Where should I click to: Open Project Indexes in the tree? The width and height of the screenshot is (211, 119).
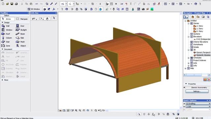[198, 60]
